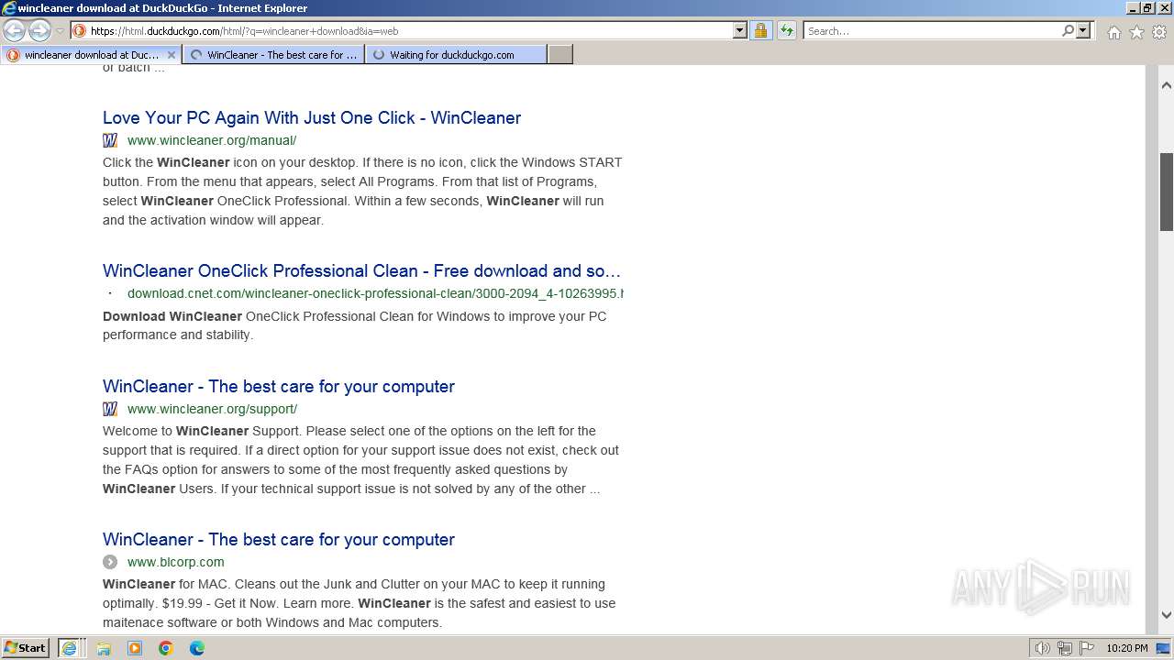Click the snippet 'Download WinCleaner OneClick Professional Clean'
Screen dimensions: 1174x660
[x=355, y=325]
